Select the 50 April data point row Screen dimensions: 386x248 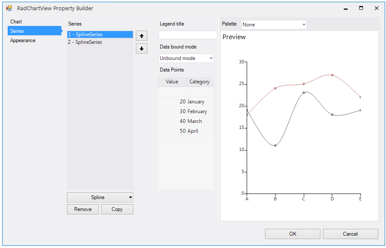186,131
